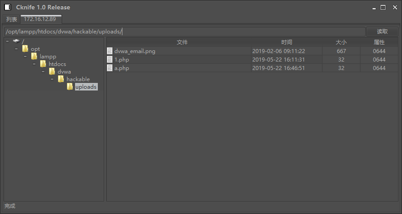
Task: Click the file icon beside dvwa_email.png
Action: pyautogui.click(x=110, y=51)
